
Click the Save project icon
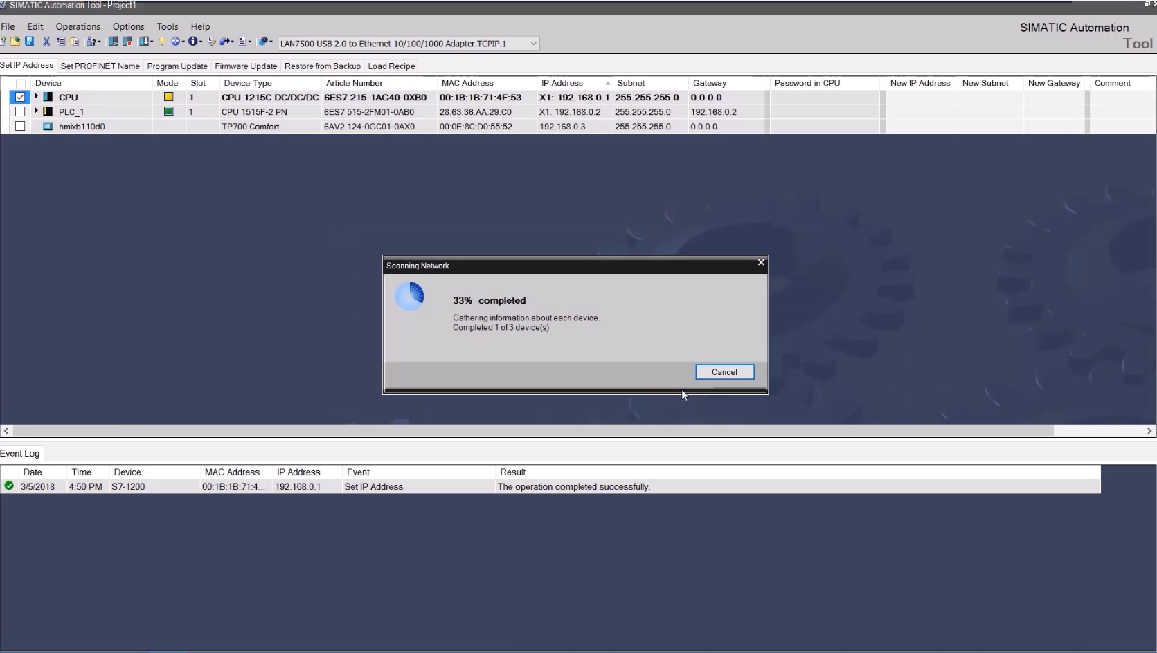(x=29, y=42)
